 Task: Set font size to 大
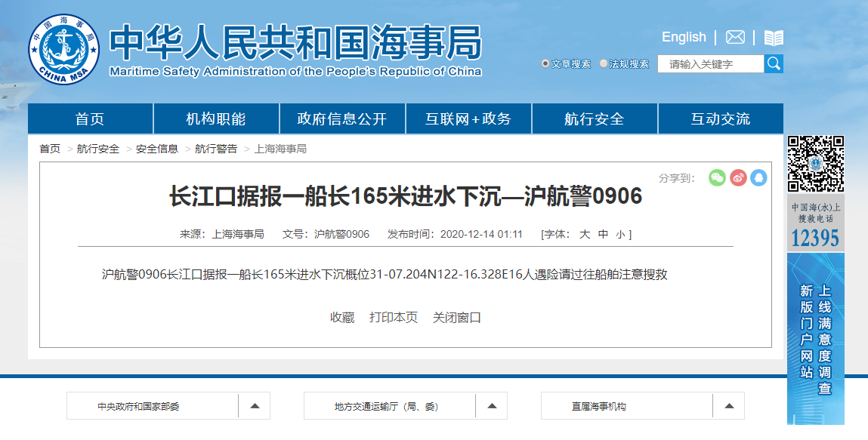[x=584, y=235]
